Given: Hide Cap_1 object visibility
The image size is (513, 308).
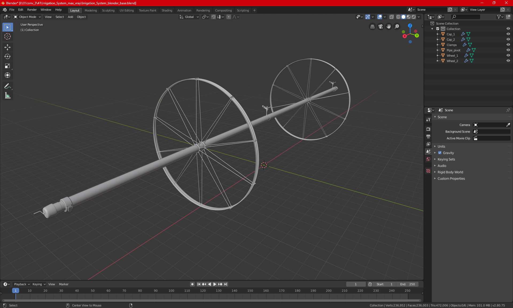Looking at the screenshot, I should coord(508,34).
